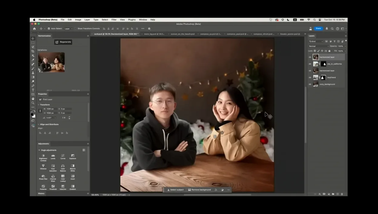378x214 pixels.
Task: Add a Levels adjustment
Action: [53, 157]
